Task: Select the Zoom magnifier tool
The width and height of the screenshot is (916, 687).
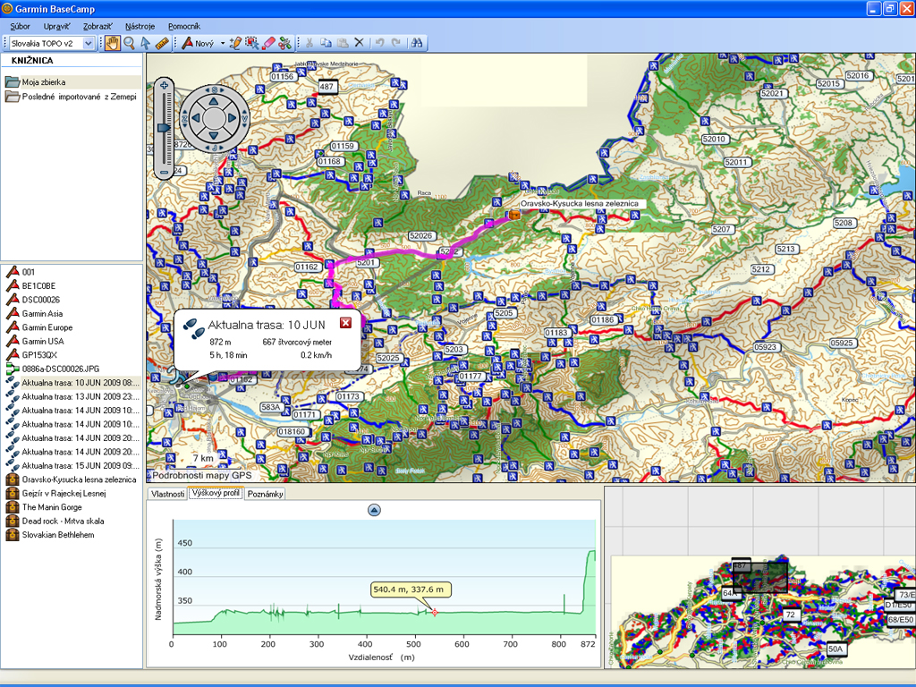Action: 129,43
